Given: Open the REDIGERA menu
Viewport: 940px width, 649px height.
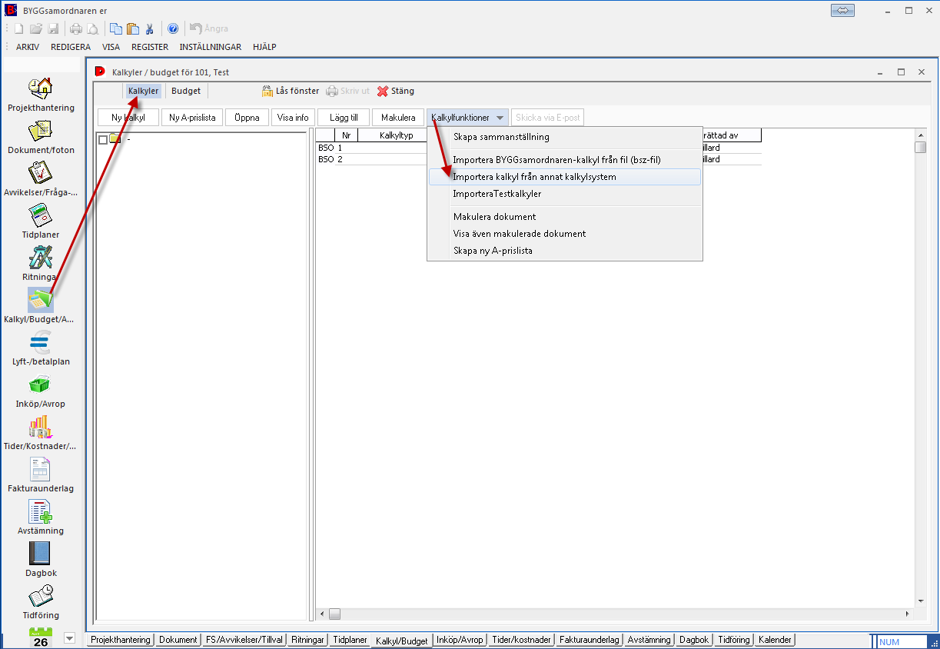Looking at the screenshot, I should pyautogui.click(x=71, y=47).
